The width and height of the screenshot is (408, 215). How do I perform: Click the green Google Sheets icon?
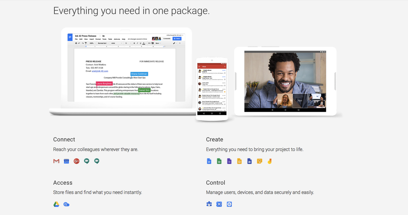pos(219,161)
